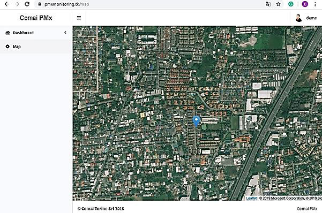322x213 pixels.
Task: Click the demo user avatar picture
Action: 298,18
